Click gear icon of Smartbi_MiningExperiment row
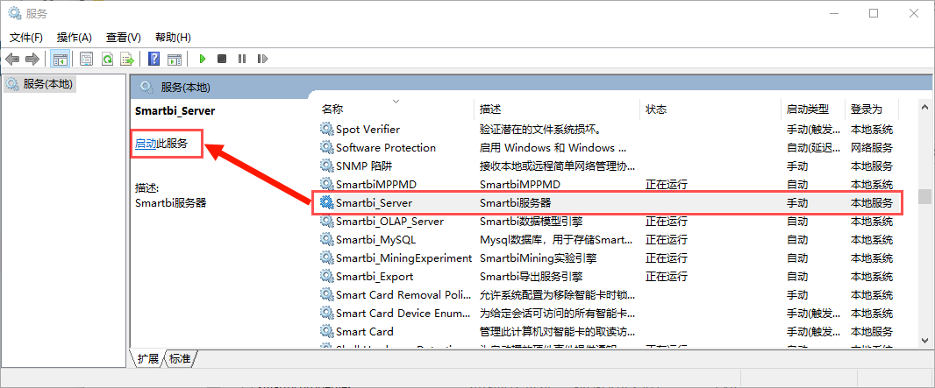The width and height of the screenshot is (935, 388). [327, 258]
